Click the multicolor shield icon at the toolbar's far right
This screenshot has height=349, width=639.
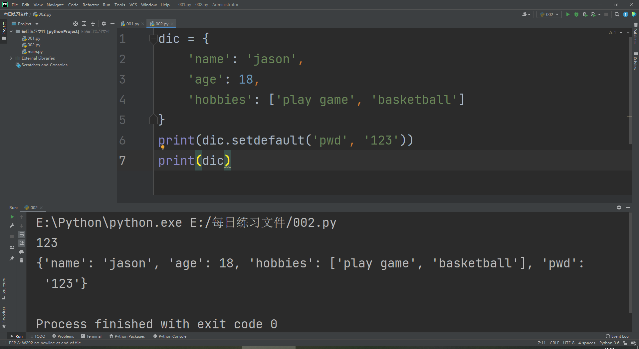tap(634, 14)
